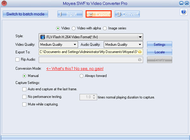Go to step 1 Input tab
This screenshot has width=190, height=140.
point(70,14)
